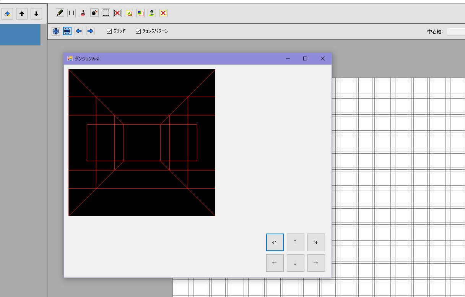Viewport: 465px width, 297px height.
Task: Click the yellow-bordered red X delete icon
Action: (x=163, y=13)
